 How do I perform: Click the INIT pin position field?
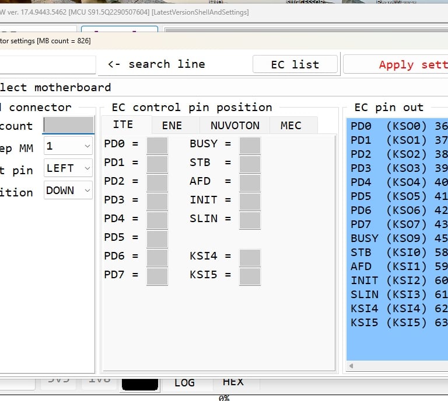click(x=250, y=202)
